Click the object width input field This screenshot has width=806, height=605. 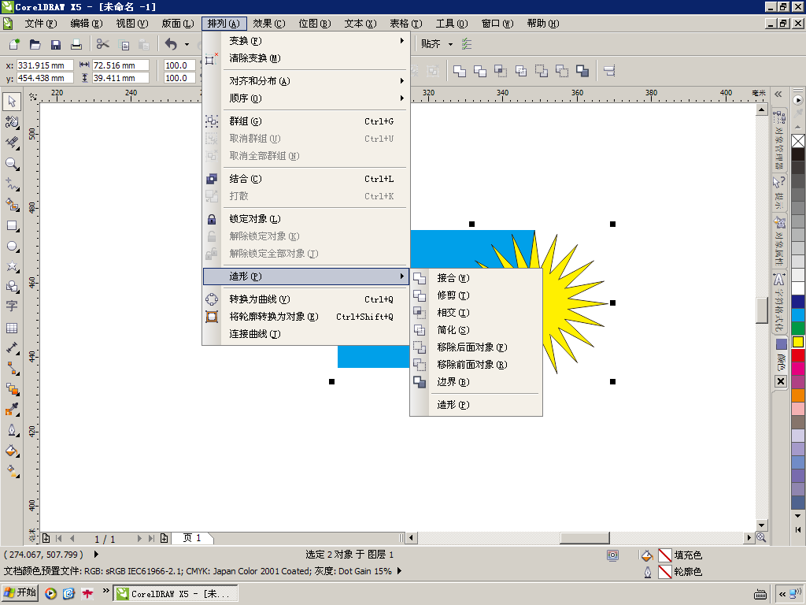coord(120,65)
